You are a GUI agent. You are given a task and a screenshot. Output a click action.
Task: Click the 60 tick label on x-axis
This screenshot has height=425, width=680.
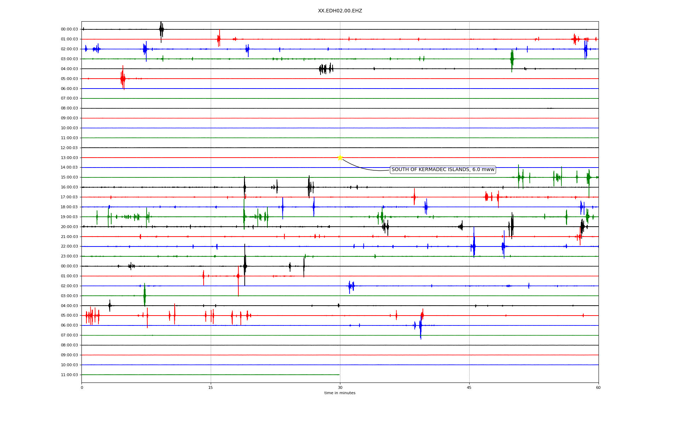coord(598,387)
